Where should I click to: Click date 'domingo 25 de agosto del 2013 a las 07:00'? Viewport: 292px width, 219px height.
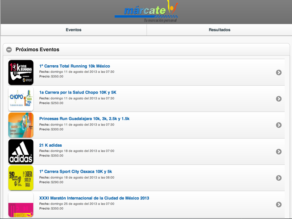pyautogui.click(x=82, y=204)
